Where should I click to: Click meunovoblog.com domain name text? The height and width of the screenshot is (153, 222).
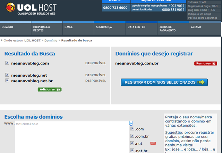tap(30, 63)
